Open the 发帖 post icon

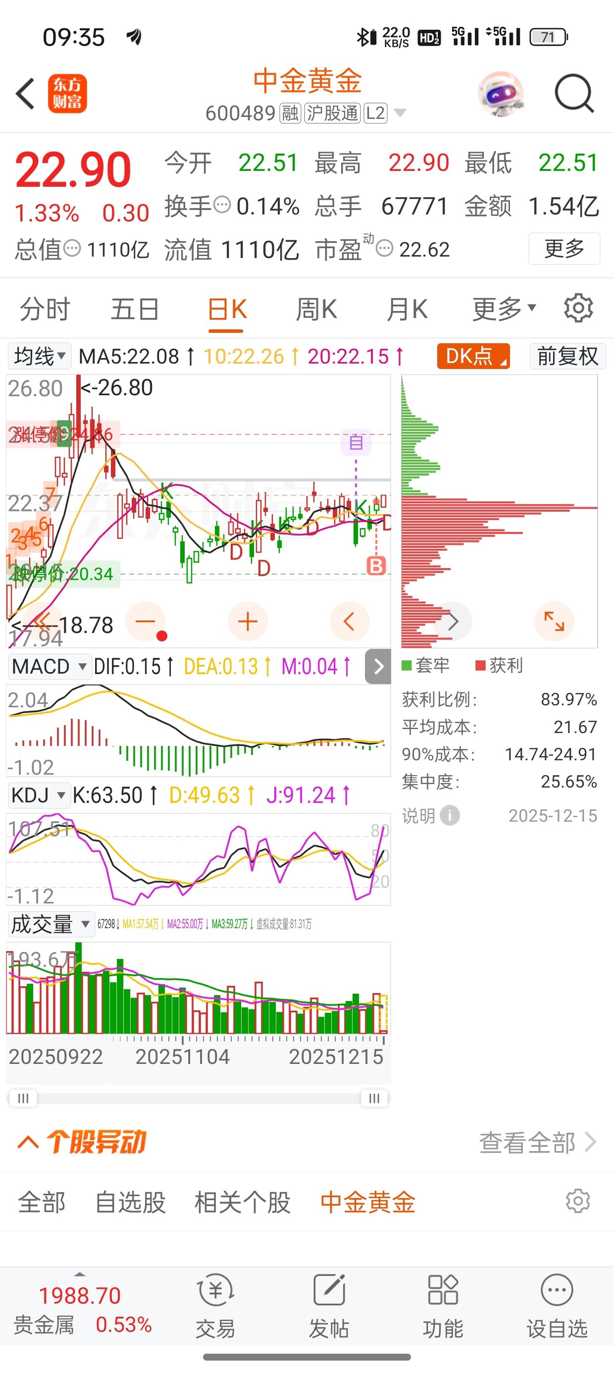[329, 1306]
